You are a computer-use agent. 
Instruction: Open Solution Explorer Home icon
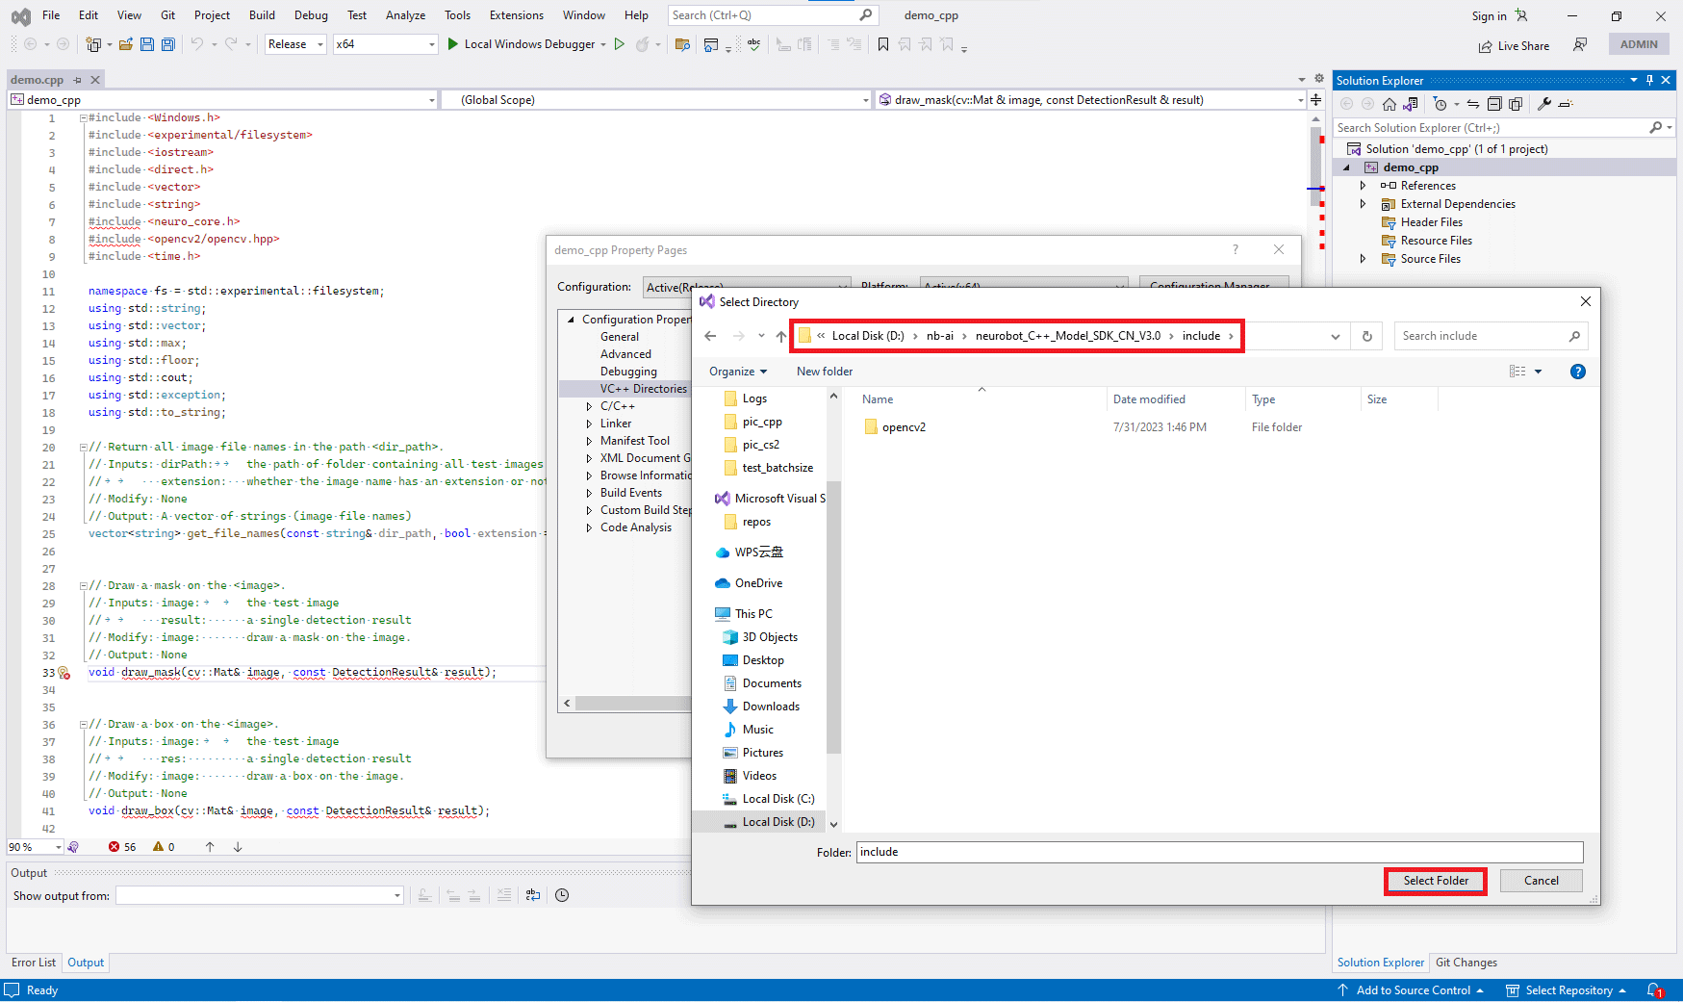(1390, 104)
